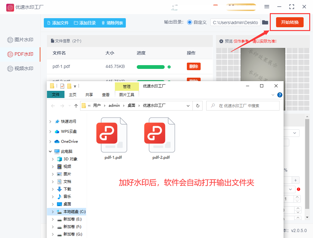Select 新加卷 (E:) drive in tree
The image size is (313, 238).
coord(69,219)
